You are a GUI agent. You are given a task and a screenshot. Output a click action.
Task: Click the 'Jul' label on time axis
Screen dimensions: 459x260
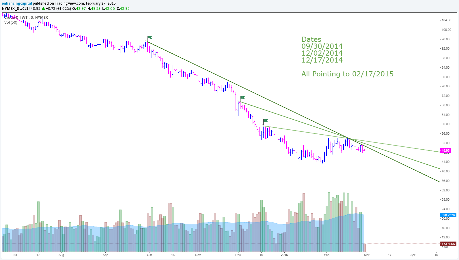tap(15, 255)
